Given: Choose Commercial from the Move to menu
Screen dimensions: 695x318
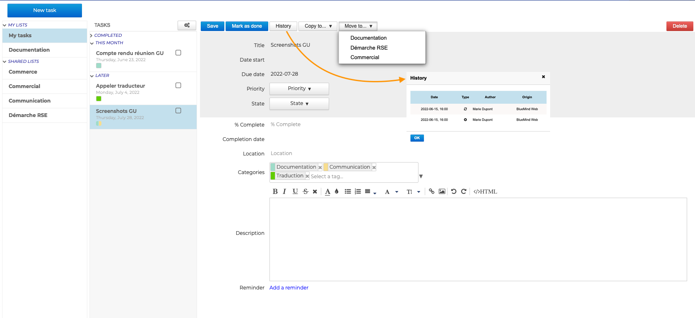Looking at the screenshot, I should pyautogui.click(x=365, y=57).
